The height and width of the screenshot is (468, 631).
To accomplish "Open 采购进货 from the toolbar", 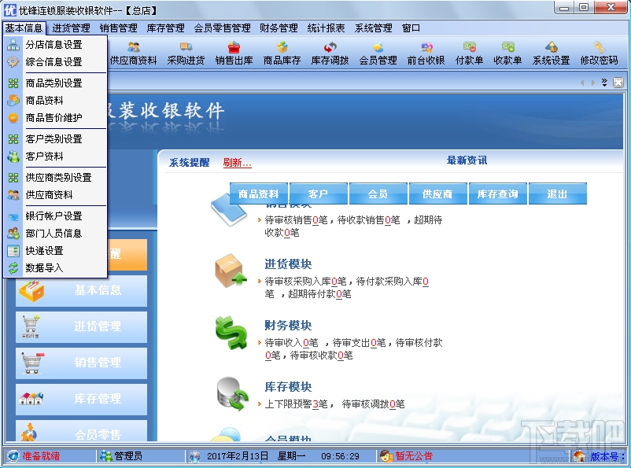I will pyautogui.click(x=186, y=47).
